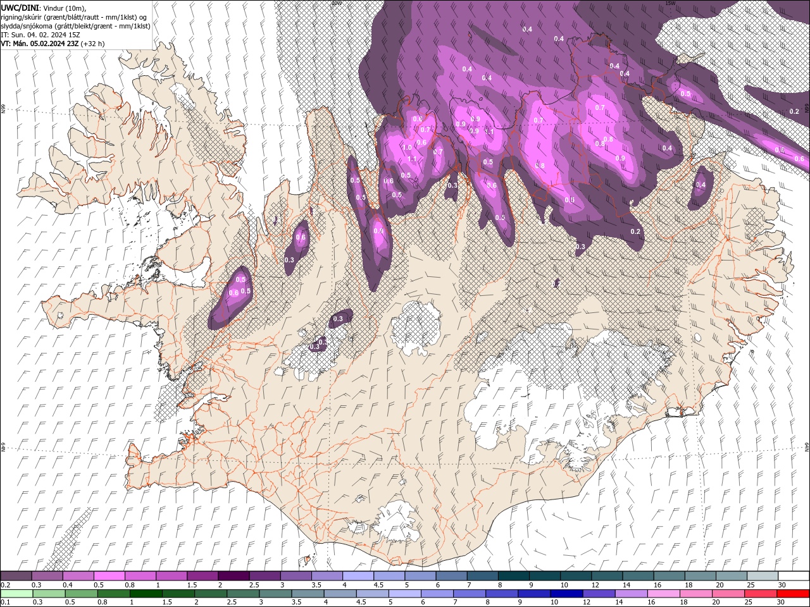The image size is (810, 607).
Task: Pick the upper legend swatch between 4 and 4.5
Action: click(358, 576)
